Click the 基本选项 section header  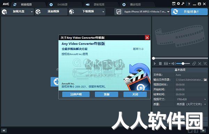(180, 70)
